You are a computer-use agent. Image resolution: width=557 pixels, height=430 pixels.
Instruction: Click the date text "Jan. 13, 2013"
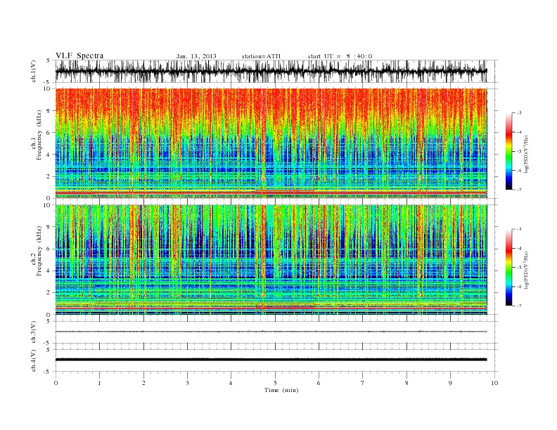click(196, 56)
